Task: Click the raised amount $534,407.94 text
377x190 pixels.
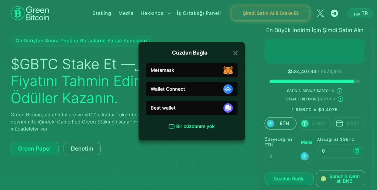Action: pyautogui.click(x=302, y=71)
